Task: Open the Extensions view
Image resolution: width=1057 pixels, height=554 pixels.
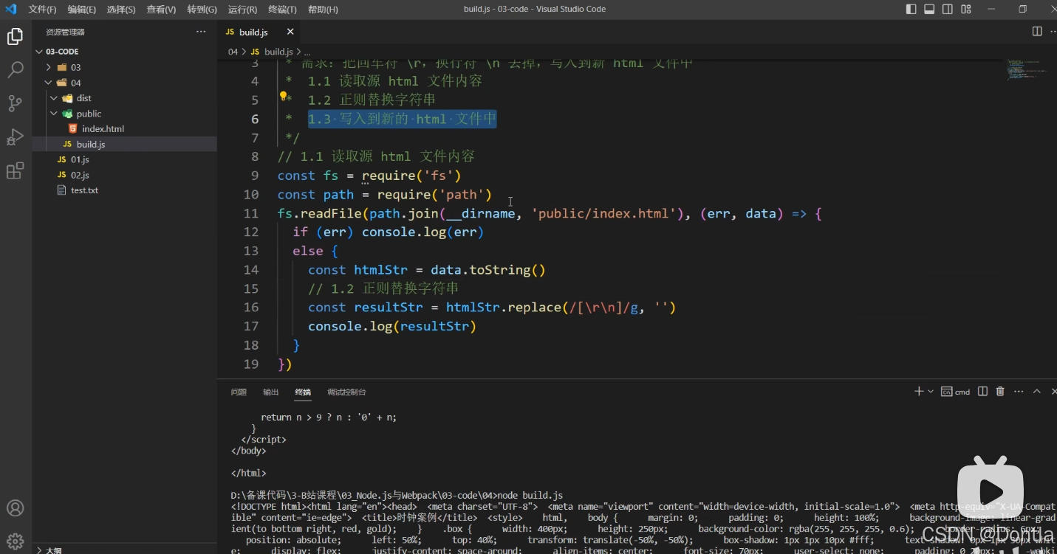Action: [x=15, y=171]
